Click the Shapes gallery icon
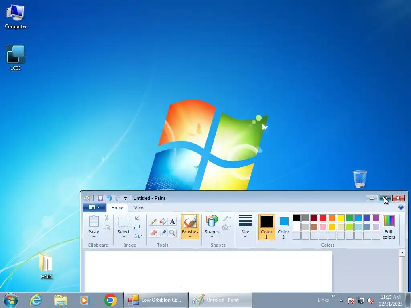This screenshot has width=411, height=308. 212,221
